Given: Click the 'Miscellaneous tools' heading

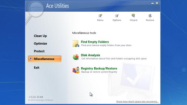Looking at the screenshot, I should point(84,33).
